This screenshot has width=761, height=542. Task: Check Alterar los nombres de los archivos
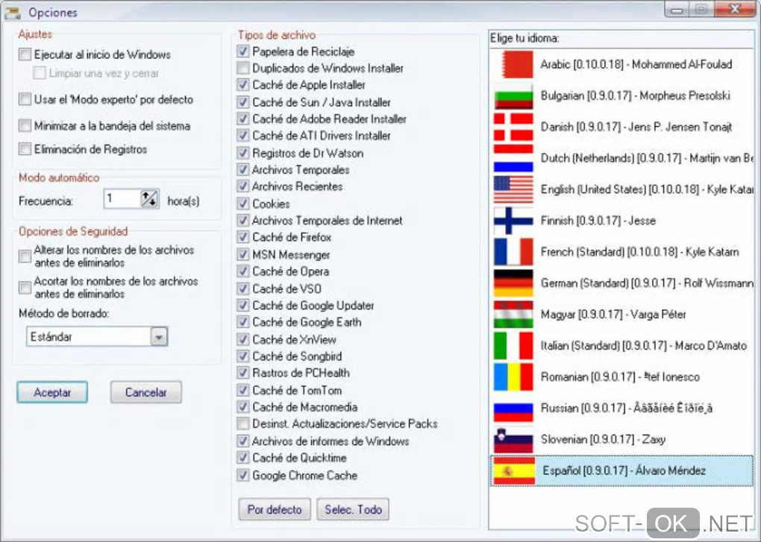(x=25, y=256)
